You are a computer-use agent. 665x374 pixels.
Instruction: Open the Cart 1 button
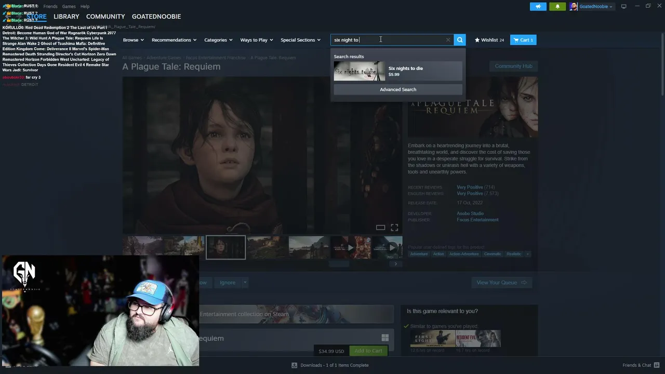click(523, 40)
